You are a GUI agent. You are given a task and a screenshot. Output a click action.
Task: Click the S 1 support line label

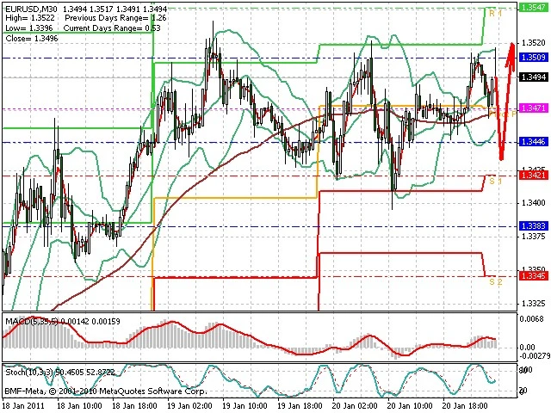point(496,181)
